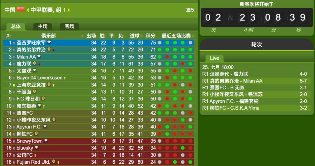Switch to the 主场 tab
This screenshot has height=166, width=315.
[x=43, y=27]
